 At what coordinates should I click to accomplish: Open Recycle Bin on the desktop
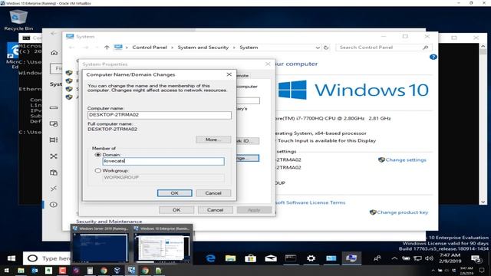pyautogui.click(x=18, y=21)
